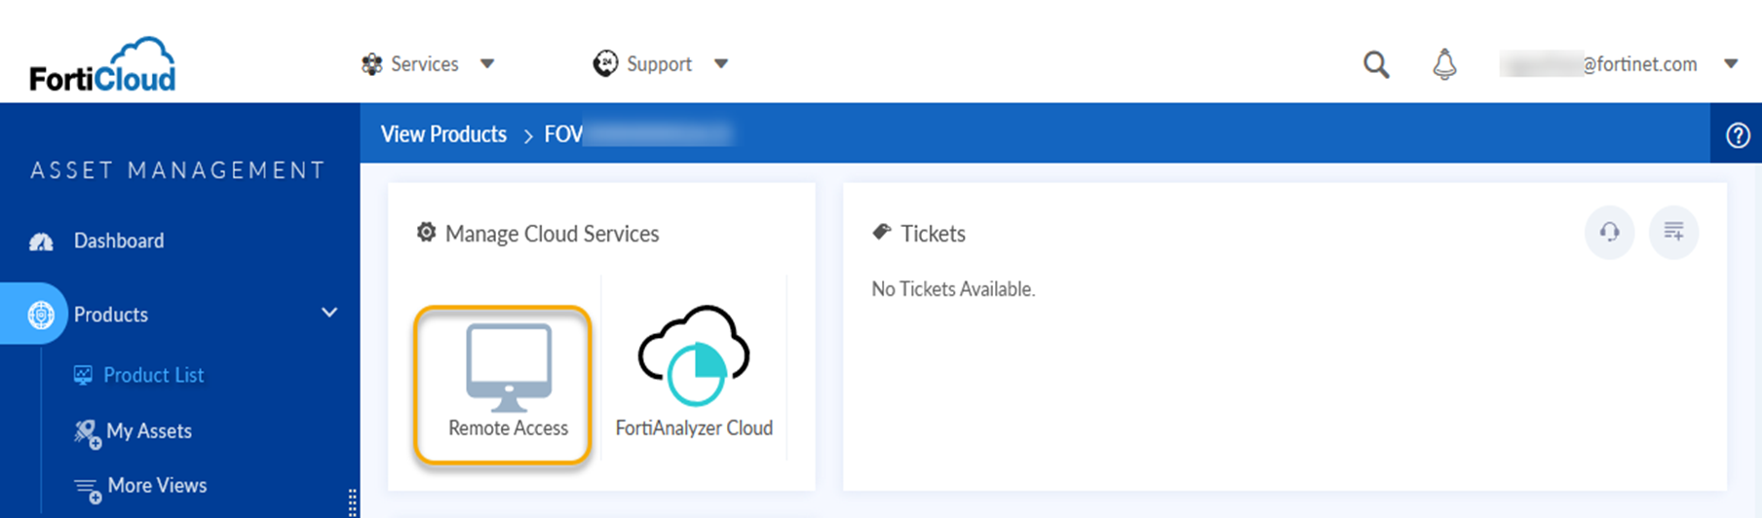Open Remote Access monitor icon
This screenshot has width=1762, height=518.
pyautogui.click(x=509, y=368)
